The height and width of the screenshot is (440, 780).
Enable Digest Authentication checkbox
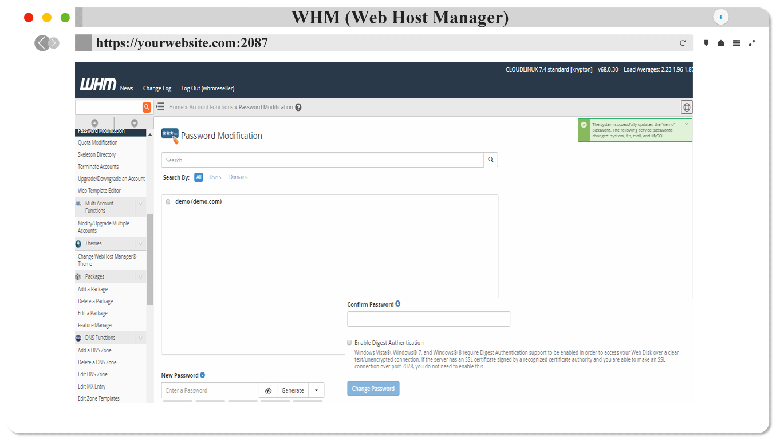(349, 342)
